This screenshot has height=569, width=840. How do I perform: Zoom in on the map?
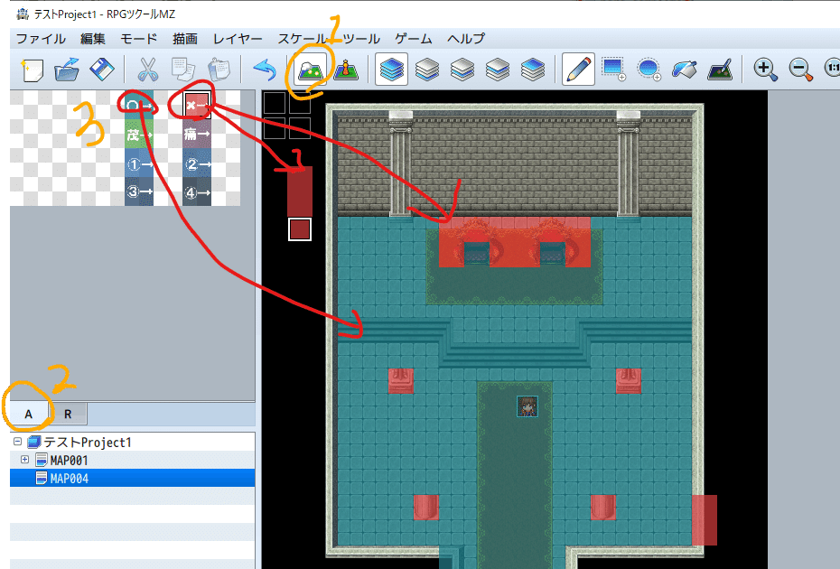click(766, 70)
